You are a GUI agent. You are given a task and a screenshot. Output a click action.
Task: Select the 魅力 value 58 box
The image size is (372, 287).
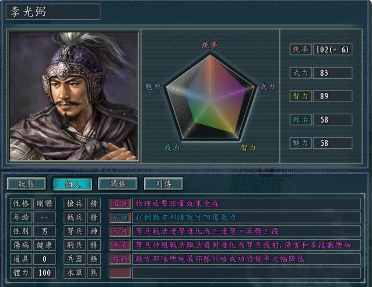coord(332,143)
